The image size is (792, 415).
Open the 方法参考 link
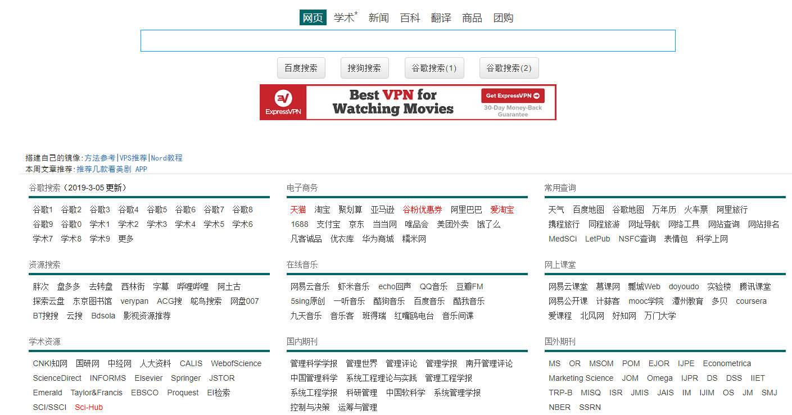coord(100,158)
